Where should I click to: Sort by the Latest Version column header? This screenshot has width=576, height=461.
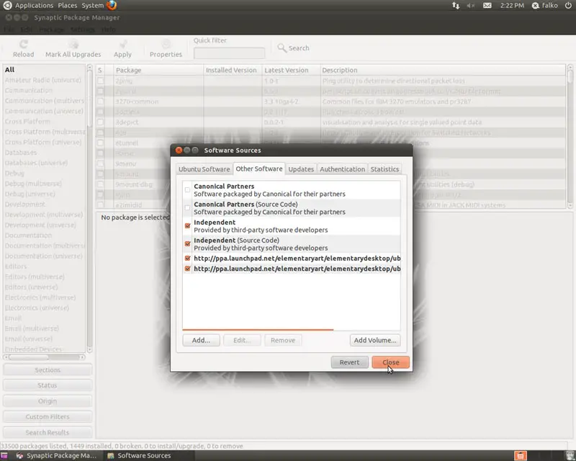(x=291, y=70)
